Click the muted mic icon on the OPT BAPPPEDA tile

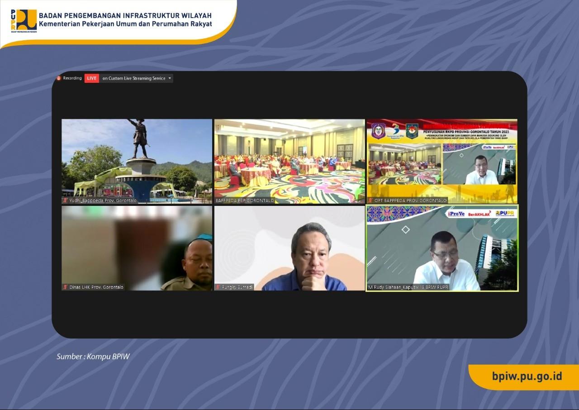coord(370,200)
